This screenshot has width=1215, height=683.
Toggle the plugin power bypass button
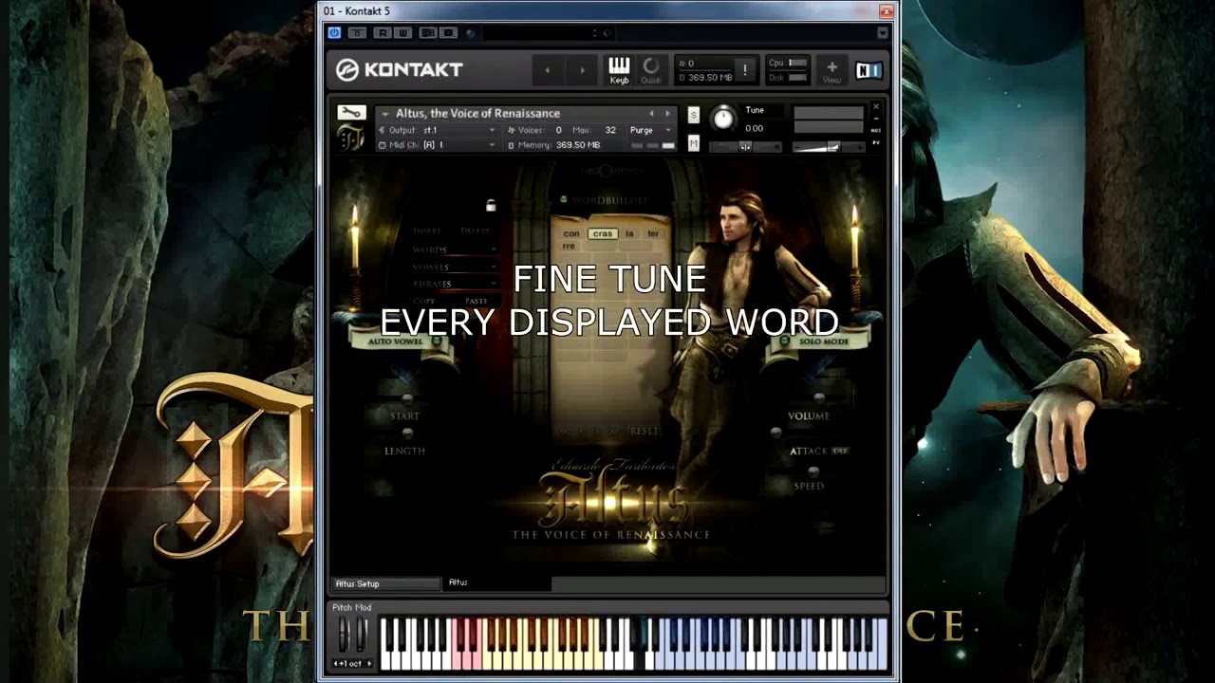click(334, 32)
